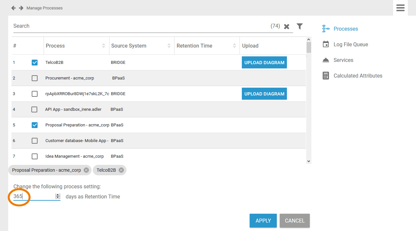This screenshot has height=231, width=416.
Task: Open the Log File Queue section
Action: tap(351, 44)
